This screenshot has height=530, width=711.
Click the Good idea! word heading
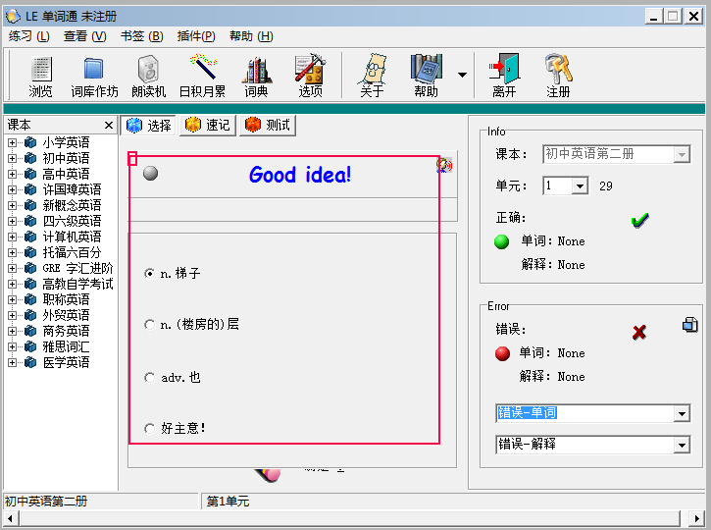[300, 175]
